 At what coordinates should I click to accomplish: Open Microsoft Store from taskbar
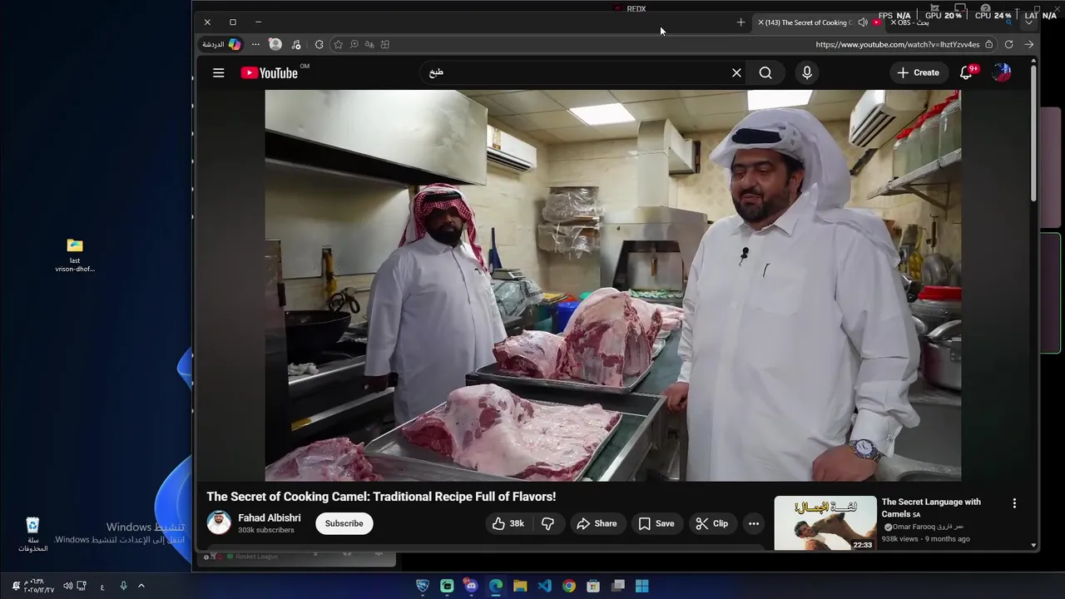[x=593, y=586]
